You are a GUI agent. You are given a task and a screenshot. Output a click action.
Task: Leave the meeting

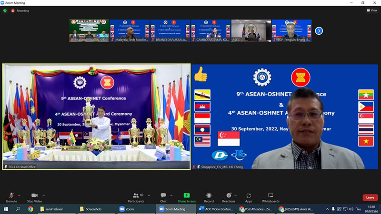point(370,197)
